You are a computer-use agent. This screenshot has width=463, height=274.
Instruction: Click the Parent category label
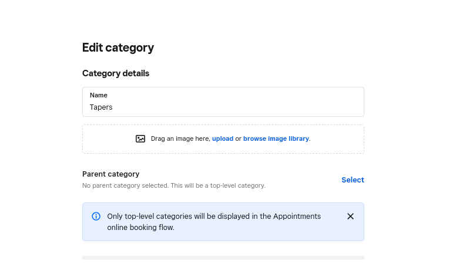click(x=110, y=174)
